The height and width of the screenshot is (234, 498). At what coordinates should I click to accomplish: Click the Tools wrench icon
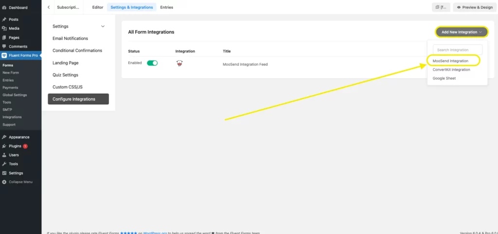[x=4, y=164]
